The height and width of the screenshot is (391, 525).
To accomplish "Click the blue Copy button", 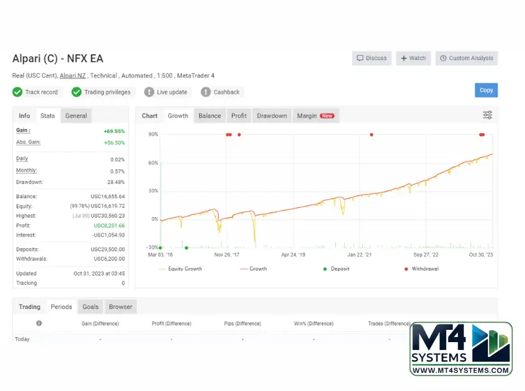I will [486, 91].
